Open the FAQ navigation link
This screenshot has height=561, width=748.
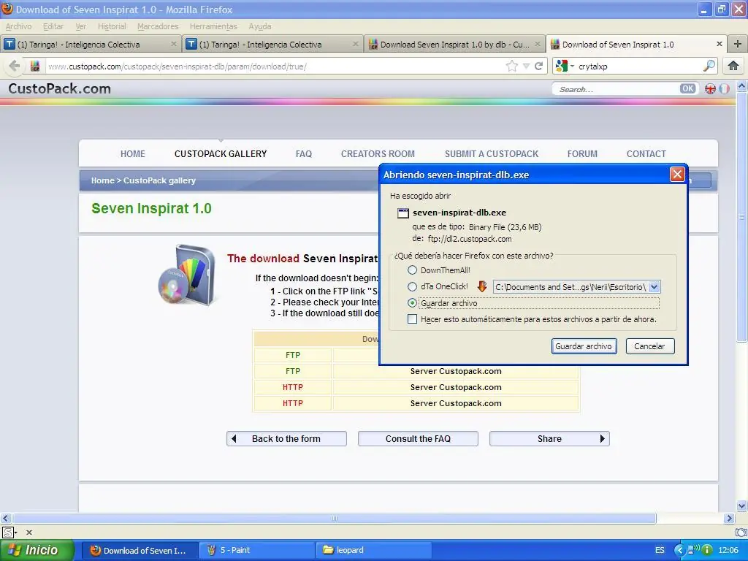pos(303,153)
